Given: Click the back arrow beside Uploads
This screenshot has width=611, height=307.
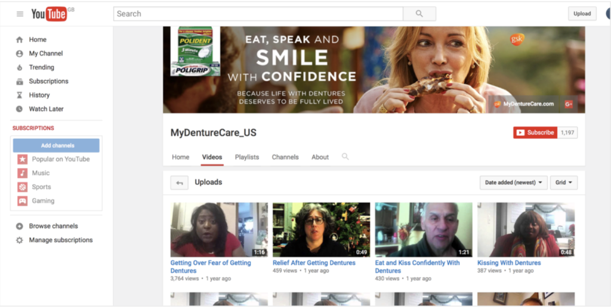Looking at the screenshot, I should [x=179, y=182].
